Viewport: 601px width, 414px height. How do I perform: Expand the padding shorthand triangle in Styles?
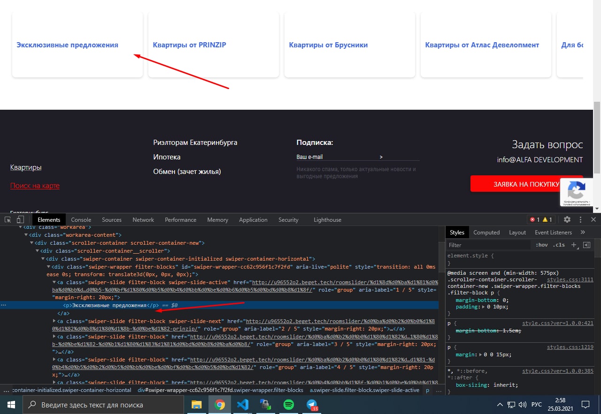click(484, 307)
